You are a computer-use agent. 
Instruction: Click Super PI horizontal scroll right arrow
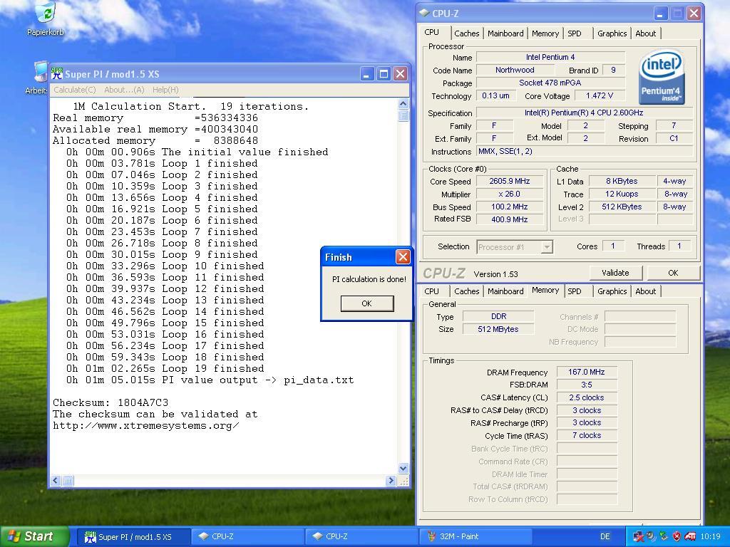(391, 481)
